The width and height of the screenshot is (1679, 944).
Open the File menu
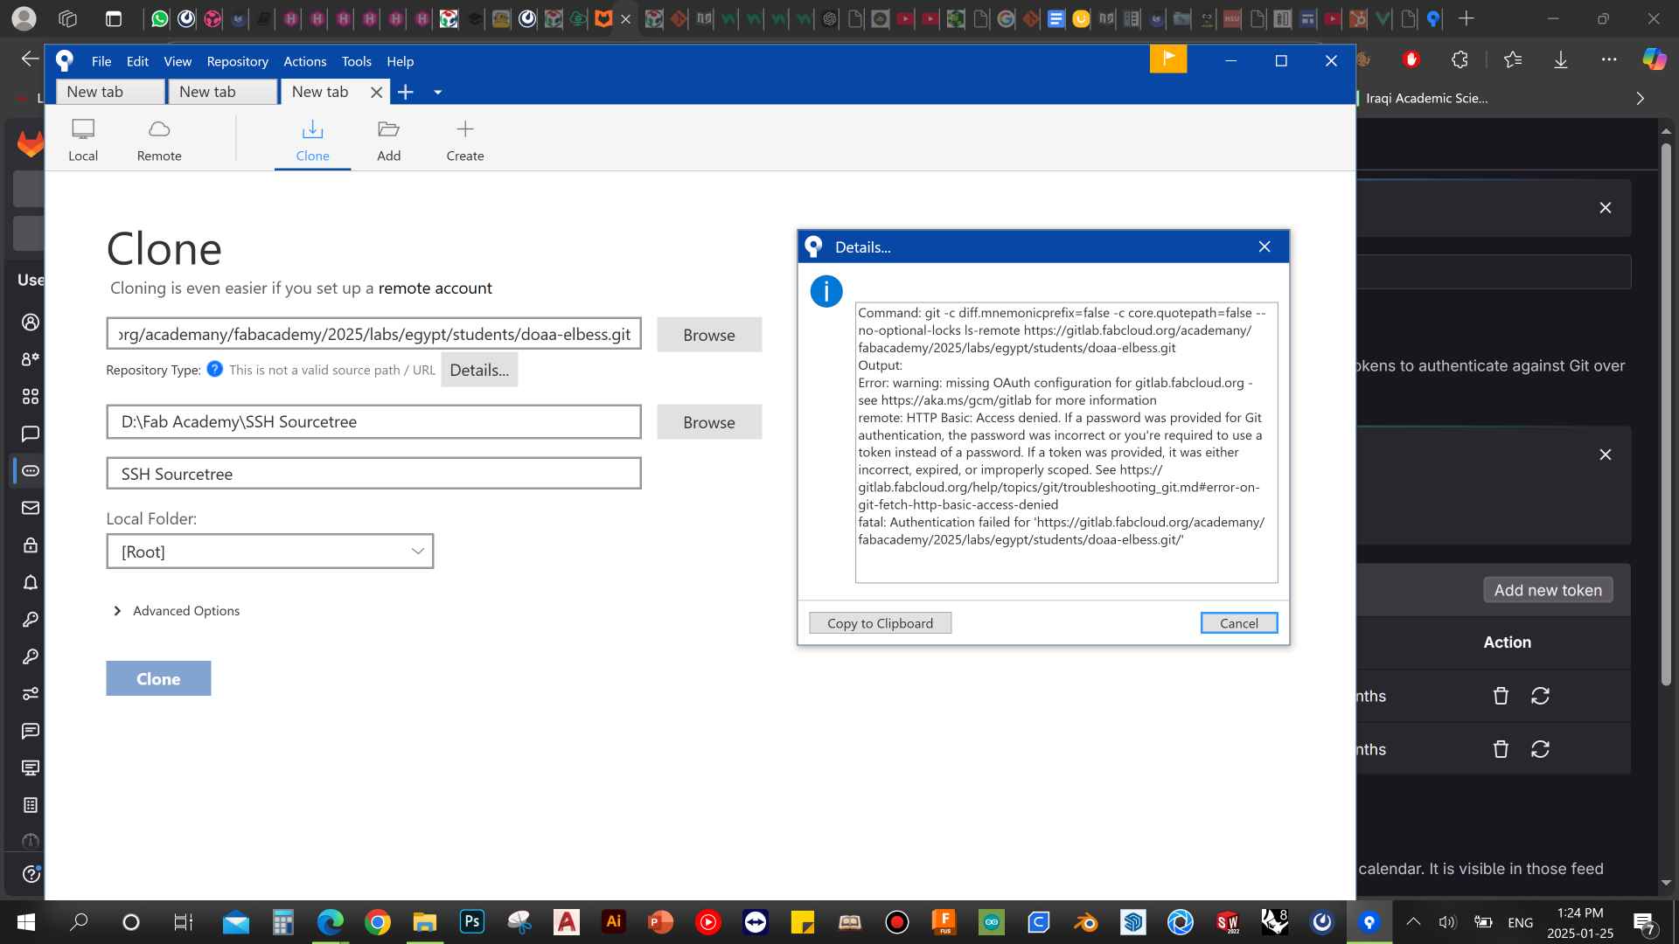pyautogui.click(x=101, y=61)
